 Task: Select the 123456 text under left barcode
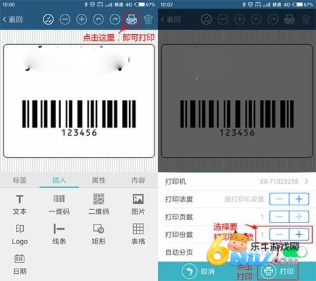click(x=79, y=132)
